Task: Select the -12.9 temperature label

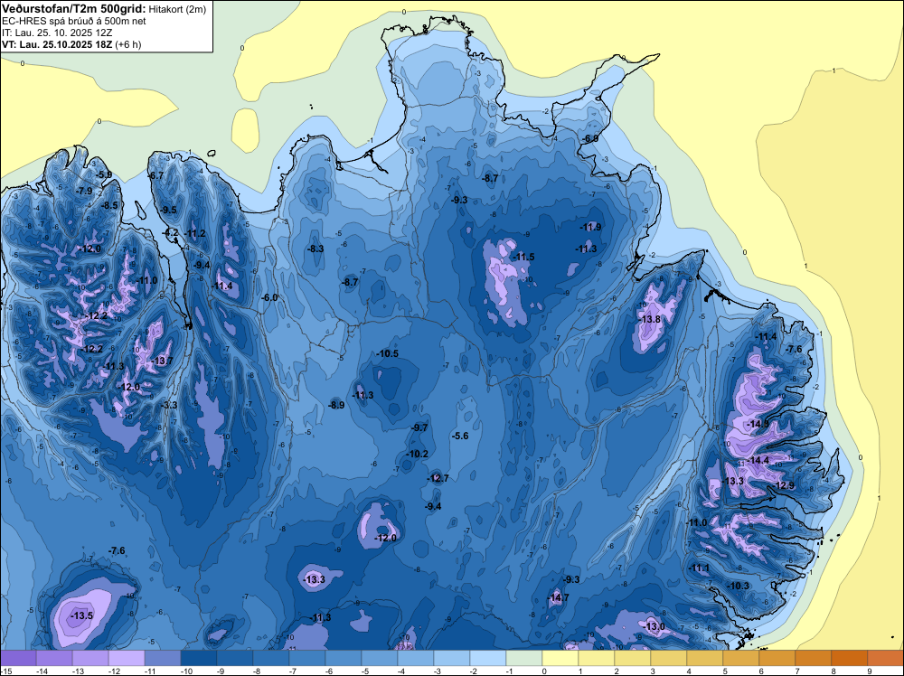Action: (x=784, y=485)
